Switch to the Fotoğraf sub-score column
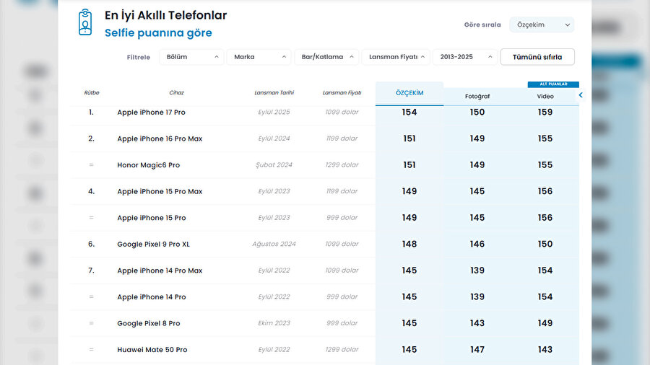650x365 pixels. pos(477,96)
